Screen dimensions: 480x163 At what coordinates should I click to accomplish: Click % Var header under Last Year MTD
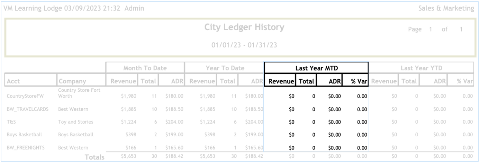point(359,81)
